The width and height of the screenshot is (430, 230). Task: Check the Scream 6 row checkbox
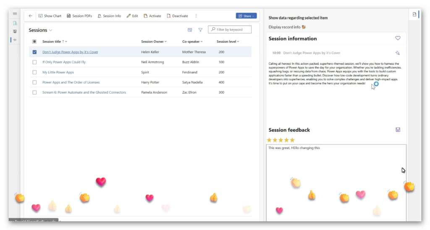pyautogui.click(x=34, y=92)
